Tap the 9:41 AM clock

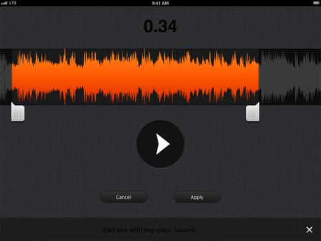[x=160, y=3]
